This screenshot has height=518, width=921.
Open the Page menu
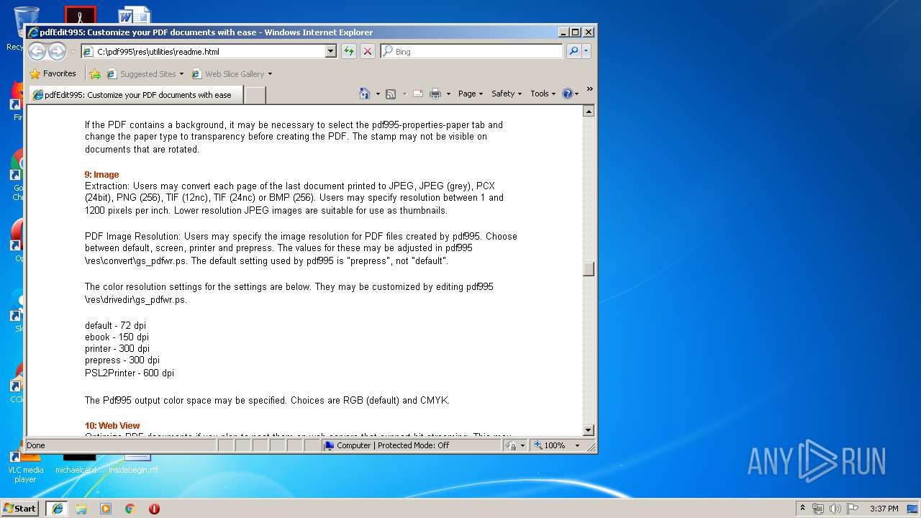click(x=471, y=94)
